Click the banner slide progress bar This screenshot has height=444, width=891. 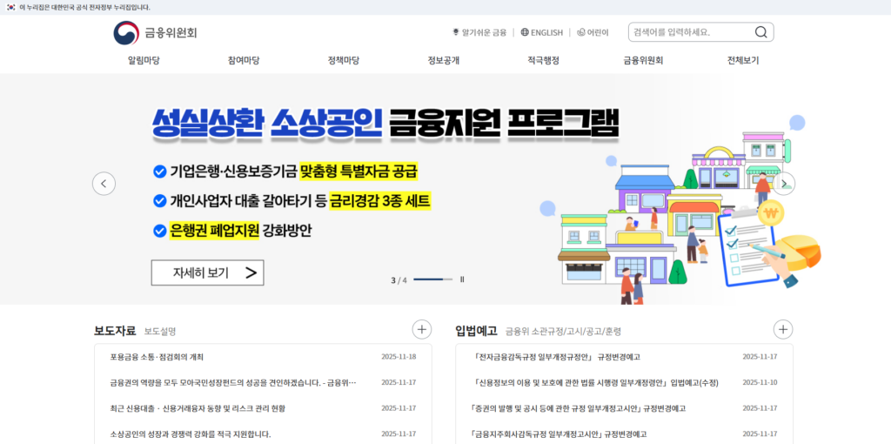click(x=432, y=279)
